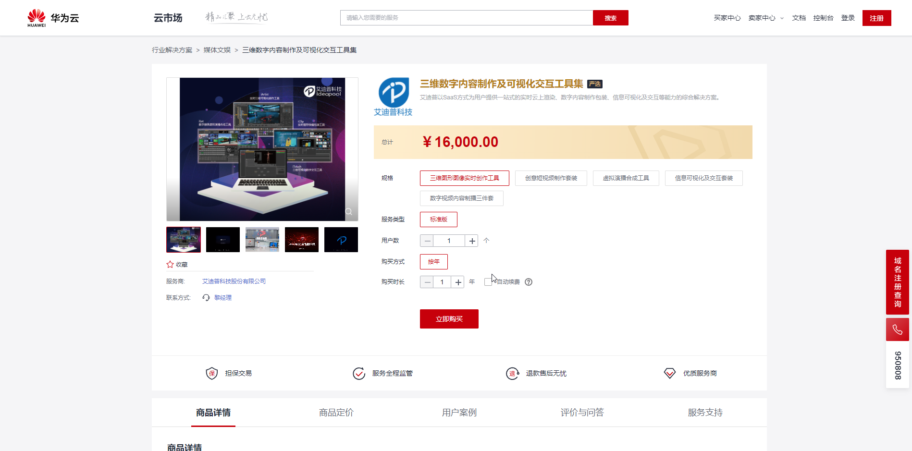The image size is (912, 451).
Task: Click the 用户数 quantity input field
Action: click(x=449, y=241)
